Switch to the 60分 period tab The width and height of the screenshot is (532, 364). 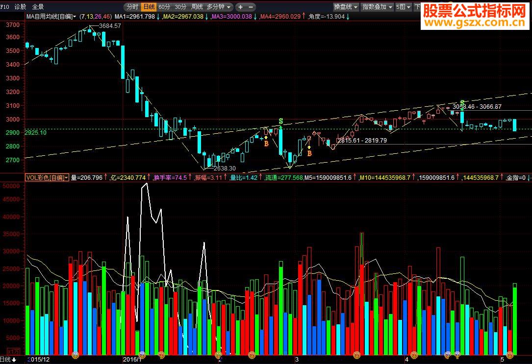click(164, 7)
